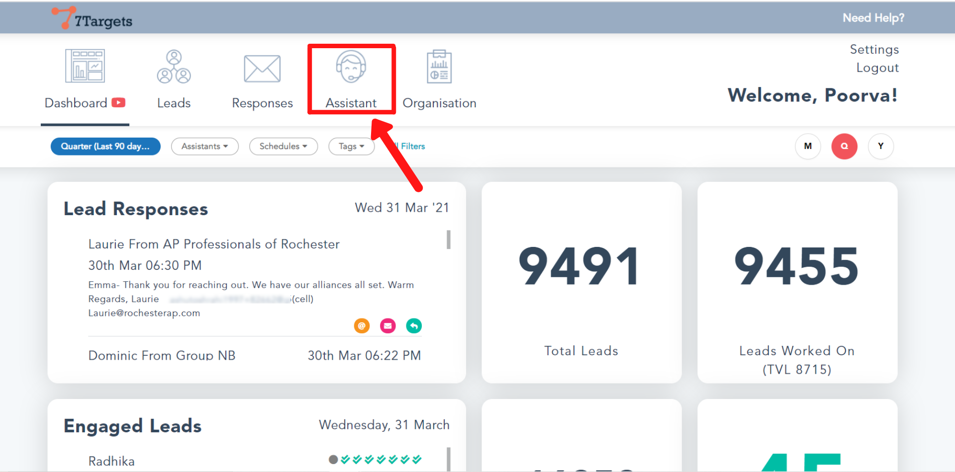955x472 pixels.
Task: Click the Logout link
Action: 877,68
